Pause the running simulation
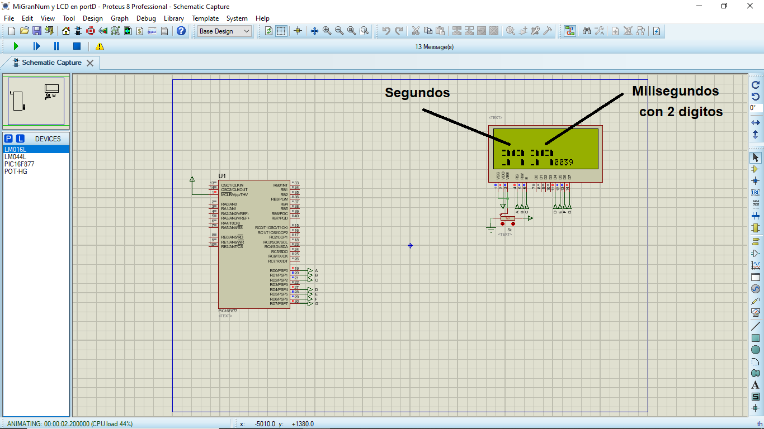764x429 pixels. coord(56,46)
